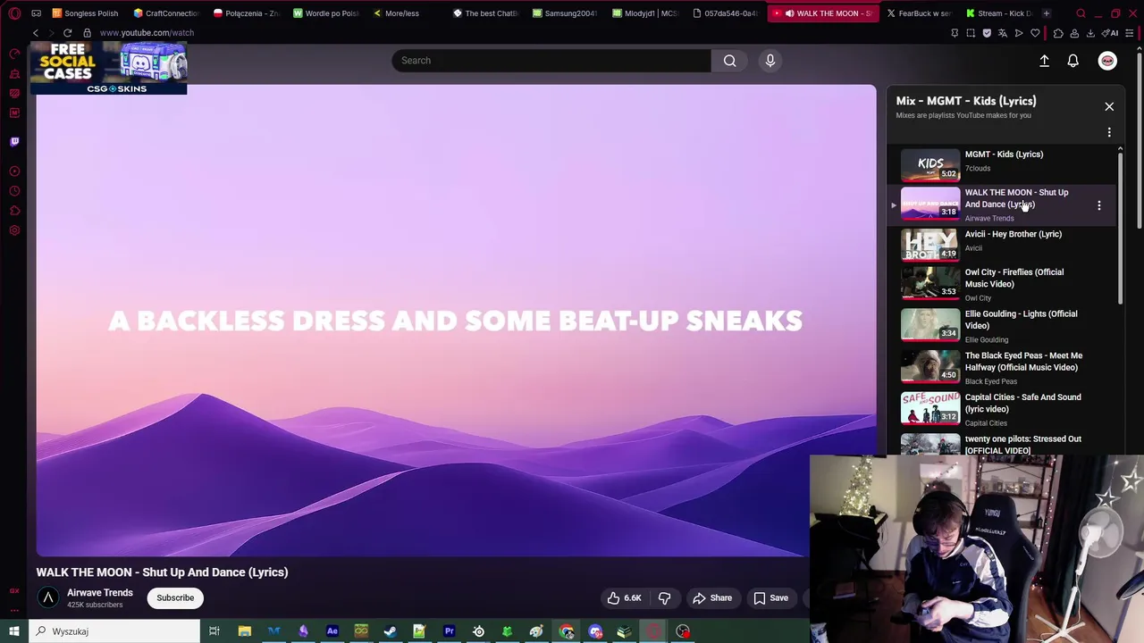Switch to Stream - Kick tab

coord(997,13)
